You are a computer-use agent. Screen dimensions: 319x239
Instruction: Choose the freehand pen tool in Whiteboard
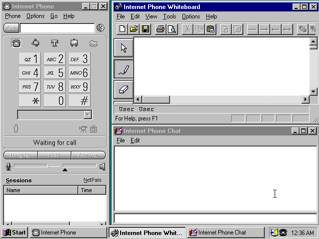point(124,69)
